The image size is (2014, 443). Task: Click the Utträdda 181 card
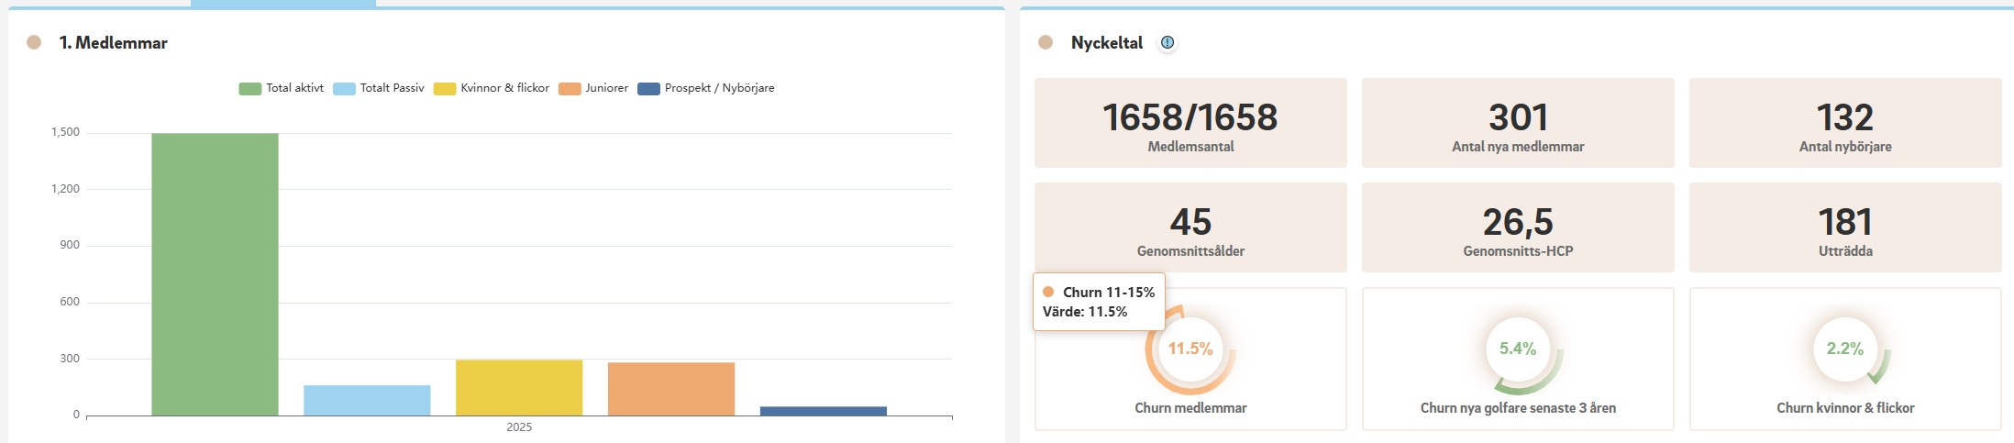click(1844, 227)
